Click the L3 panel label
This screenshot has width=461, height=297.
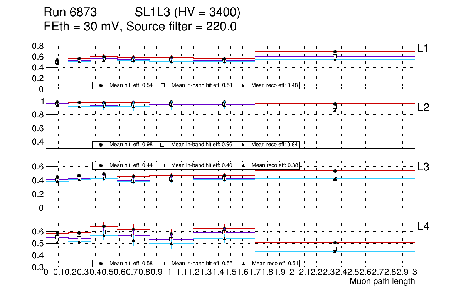pyautogui.click(x=423, y=167)
